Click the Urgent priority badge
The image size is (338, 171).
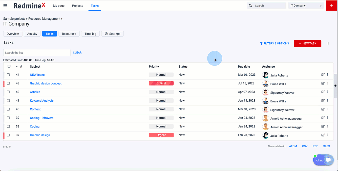click(x=161, y=135)
